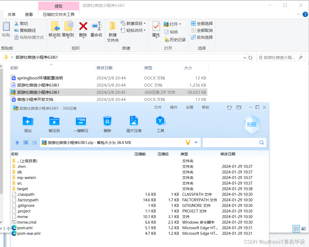
Task: Click 新建文件夹 new folder icon
Action: coord(112,27)
